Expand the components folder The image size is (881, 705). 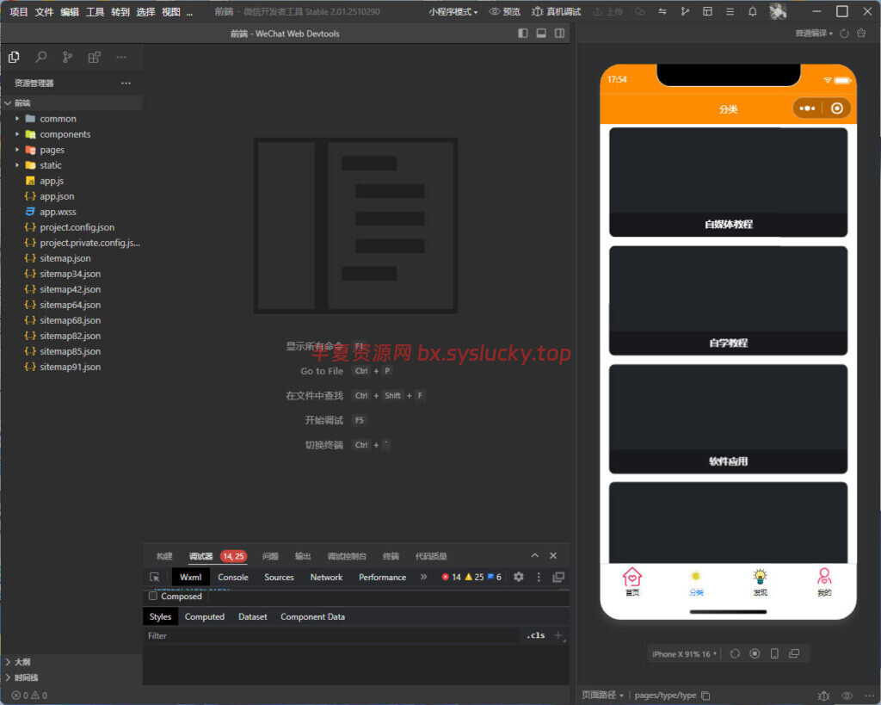pyautogui.click(x=65, y=134)
